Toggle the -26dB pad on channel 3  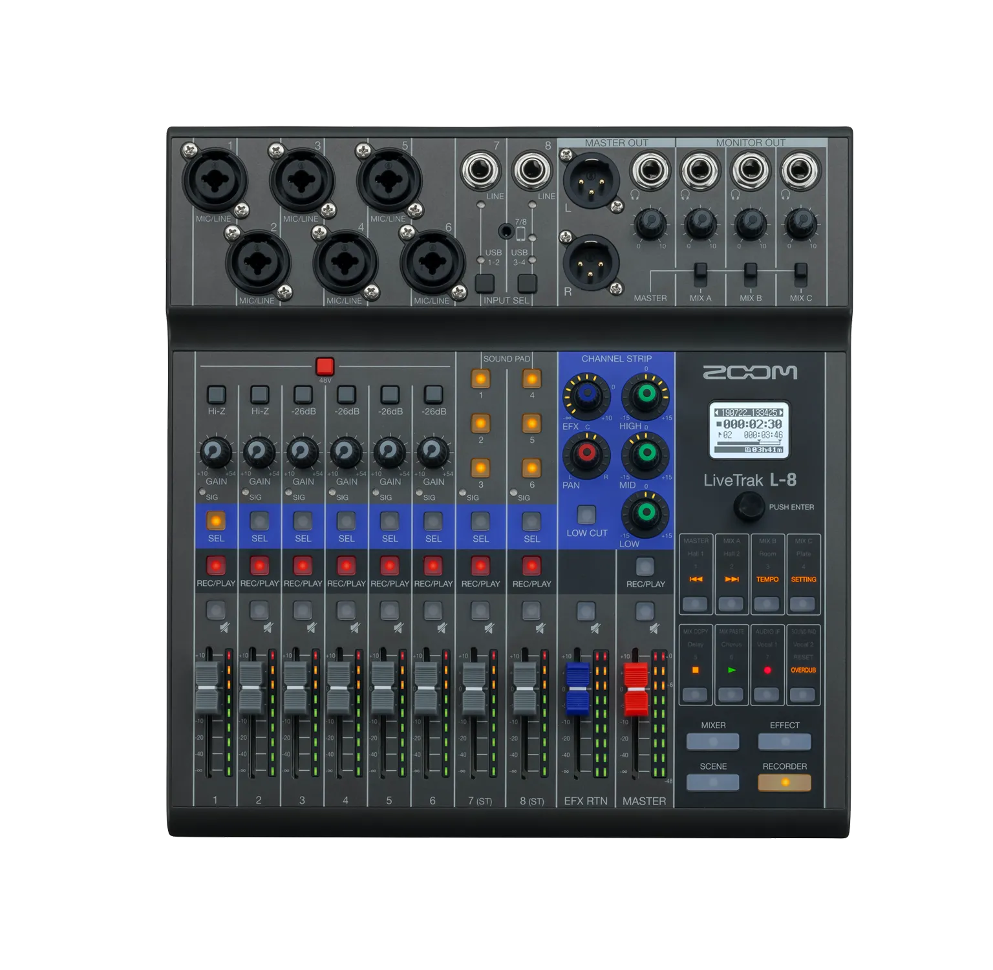[303, 394]
